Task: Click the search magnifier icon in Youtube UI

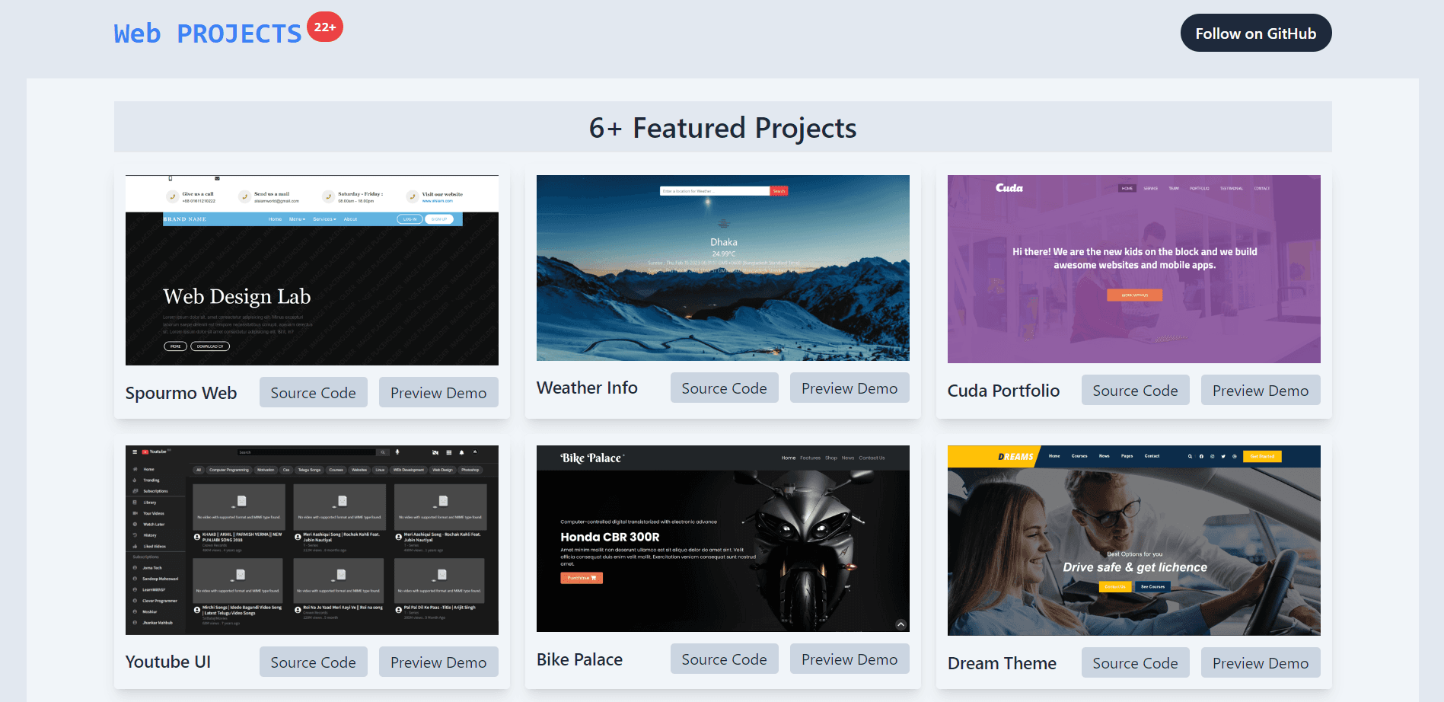Action: 383,453
